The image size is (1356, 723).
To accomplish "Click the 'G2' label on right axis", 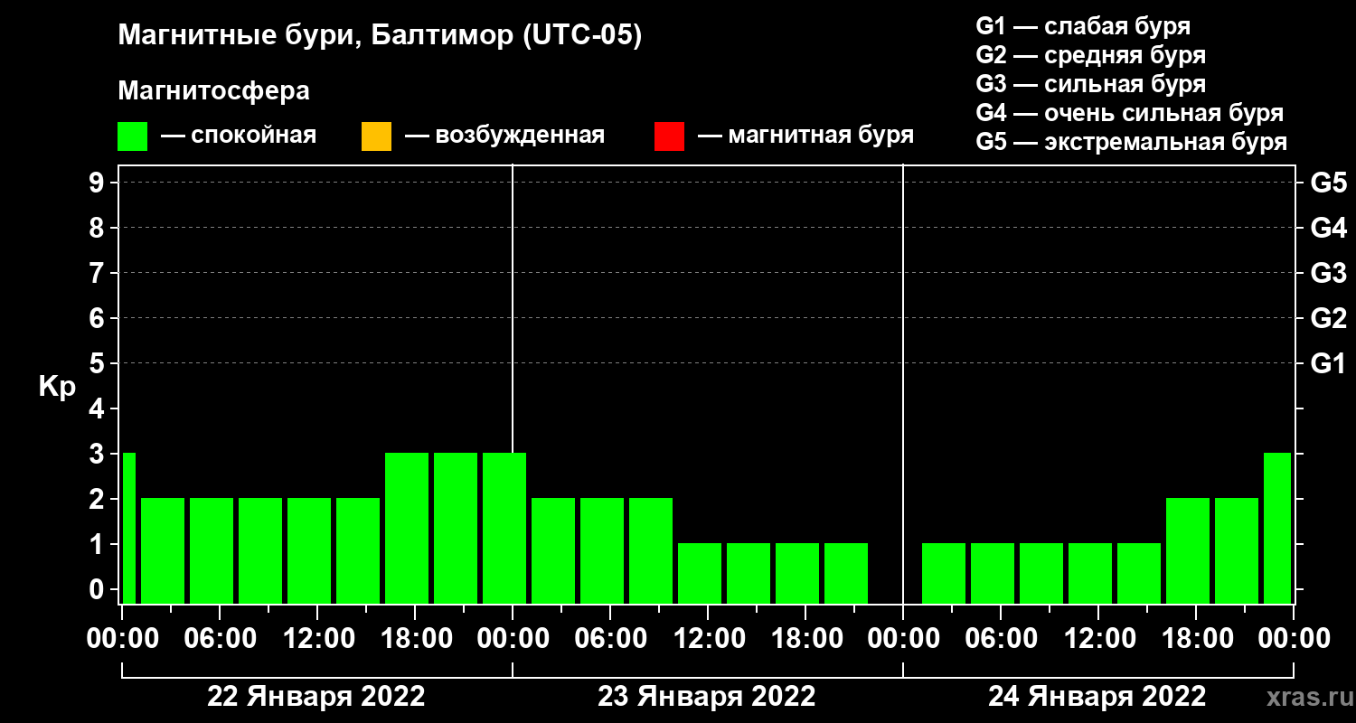I will tap(1328, 318).
